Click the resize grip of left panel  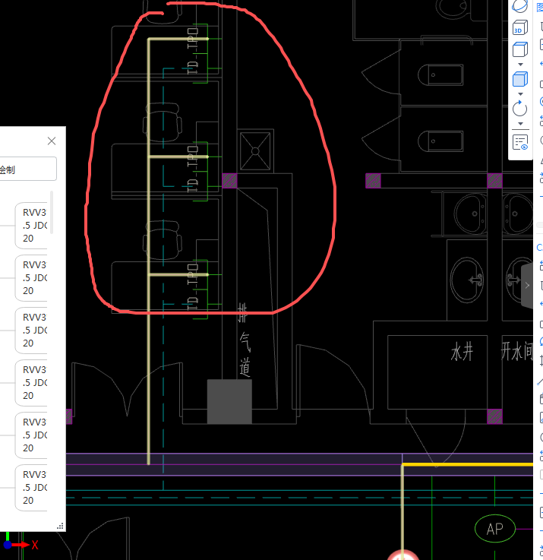(60, 526)
